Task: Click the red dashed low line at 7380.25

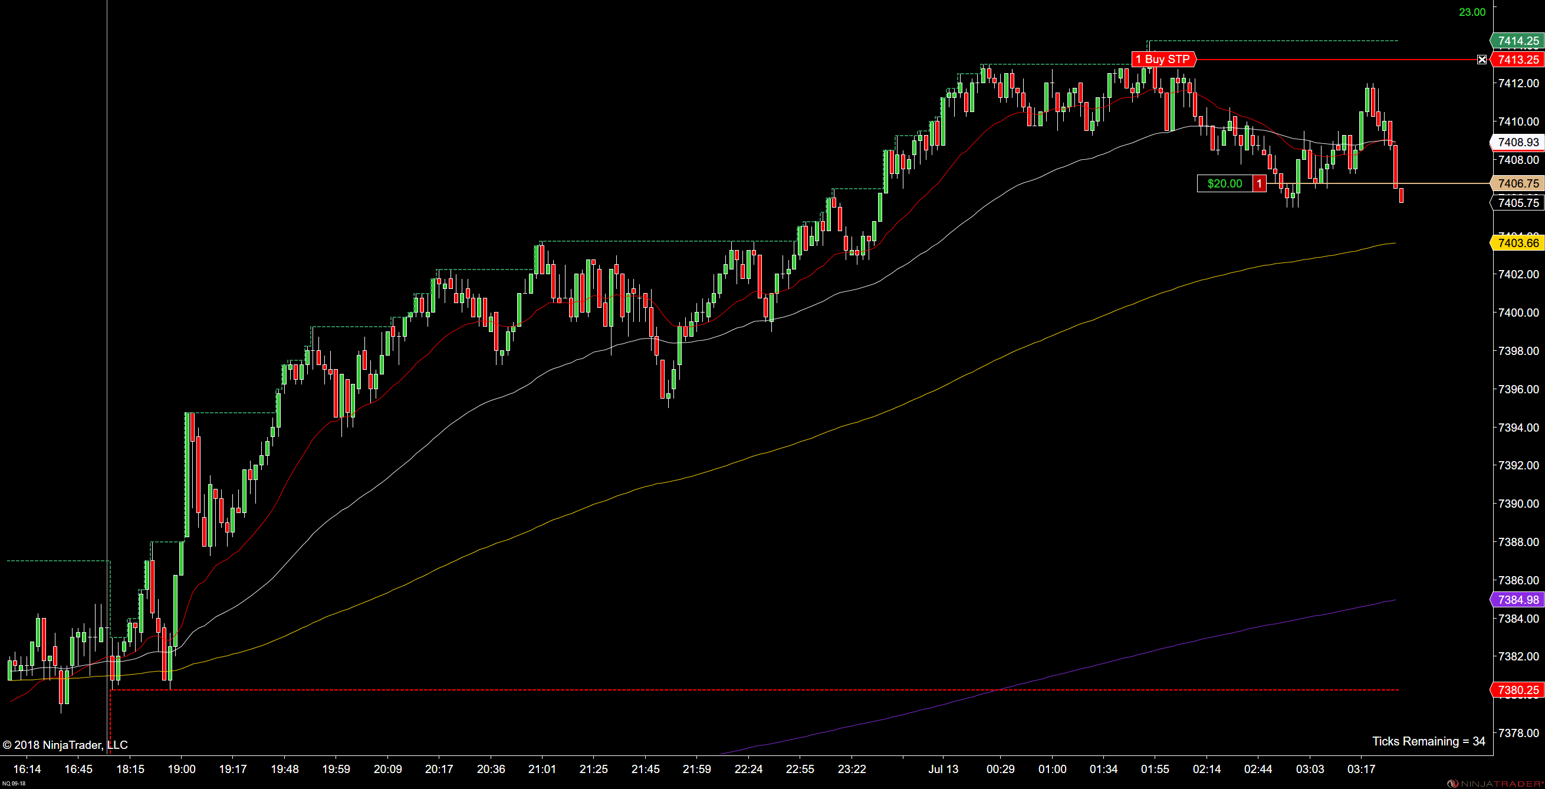Action: (754, 690)
